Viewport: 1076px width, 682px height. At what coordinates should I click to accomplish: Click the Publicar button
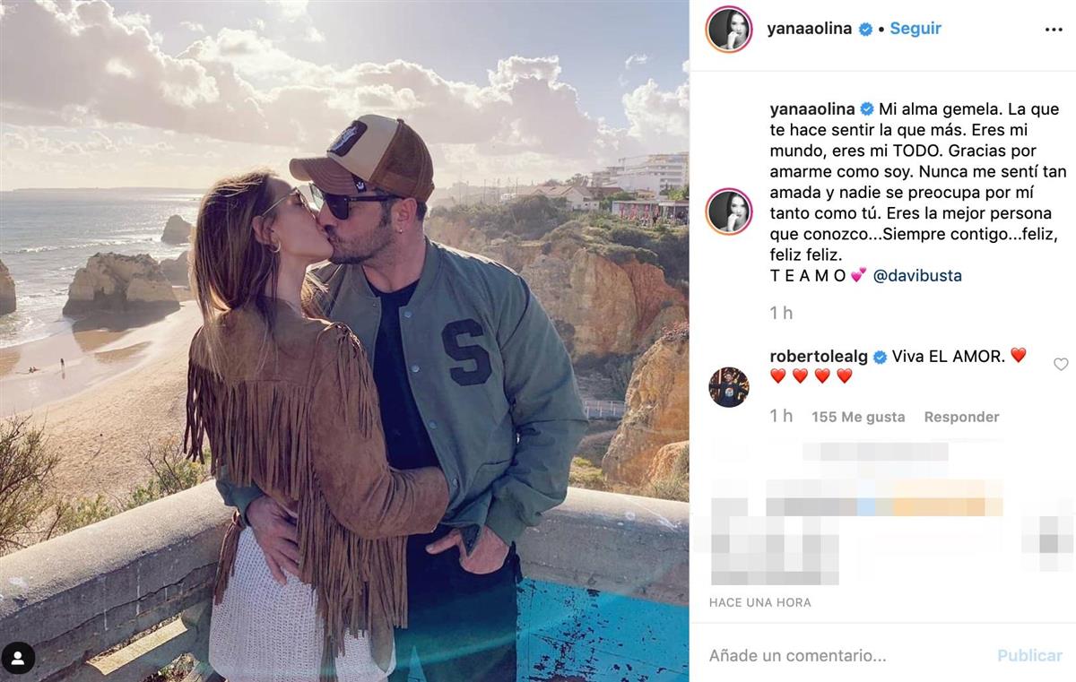point(1029,656)
